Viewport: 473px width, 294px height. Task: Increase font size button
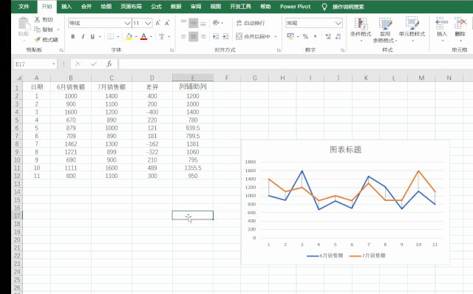(157, 23)
